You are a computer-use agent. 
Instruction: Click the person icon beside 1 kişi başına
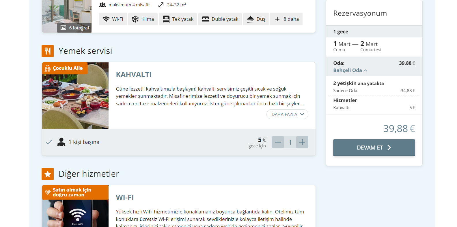[61, 142]
